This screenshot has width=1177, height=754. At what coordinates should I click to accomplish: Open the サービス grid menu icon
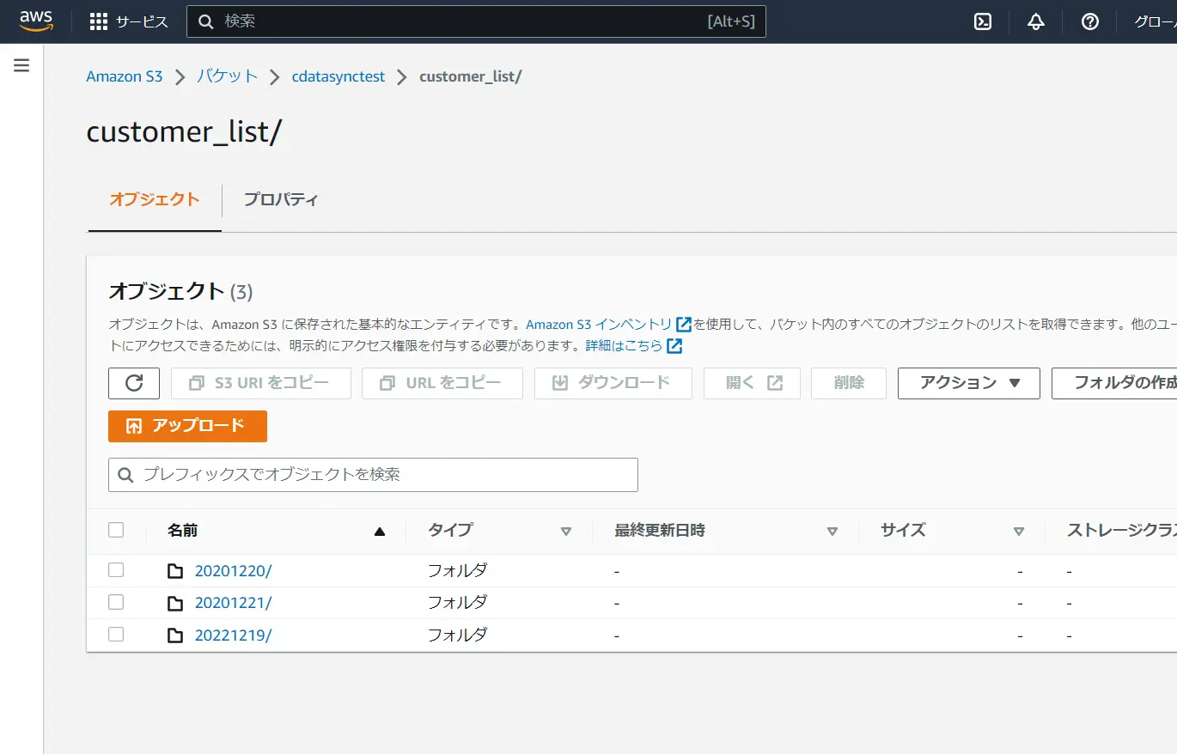click(x=99, y=21)
